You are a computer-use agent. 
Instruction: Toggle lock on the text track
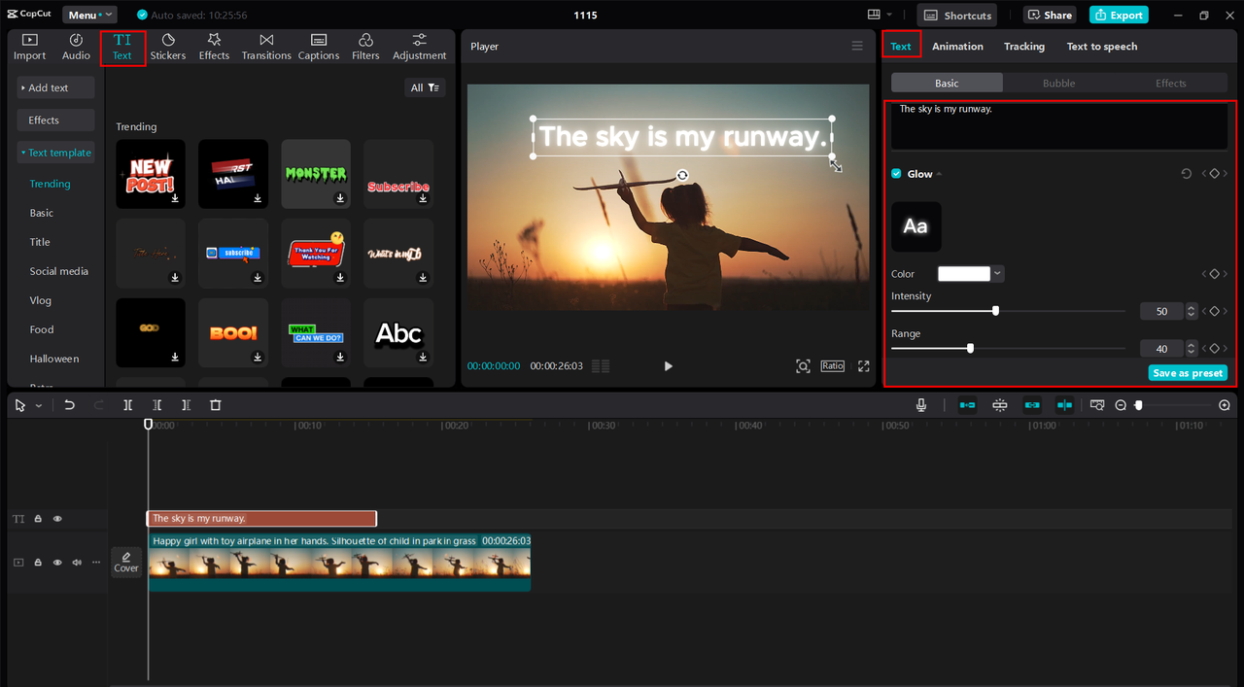click(x=38, y=519)
